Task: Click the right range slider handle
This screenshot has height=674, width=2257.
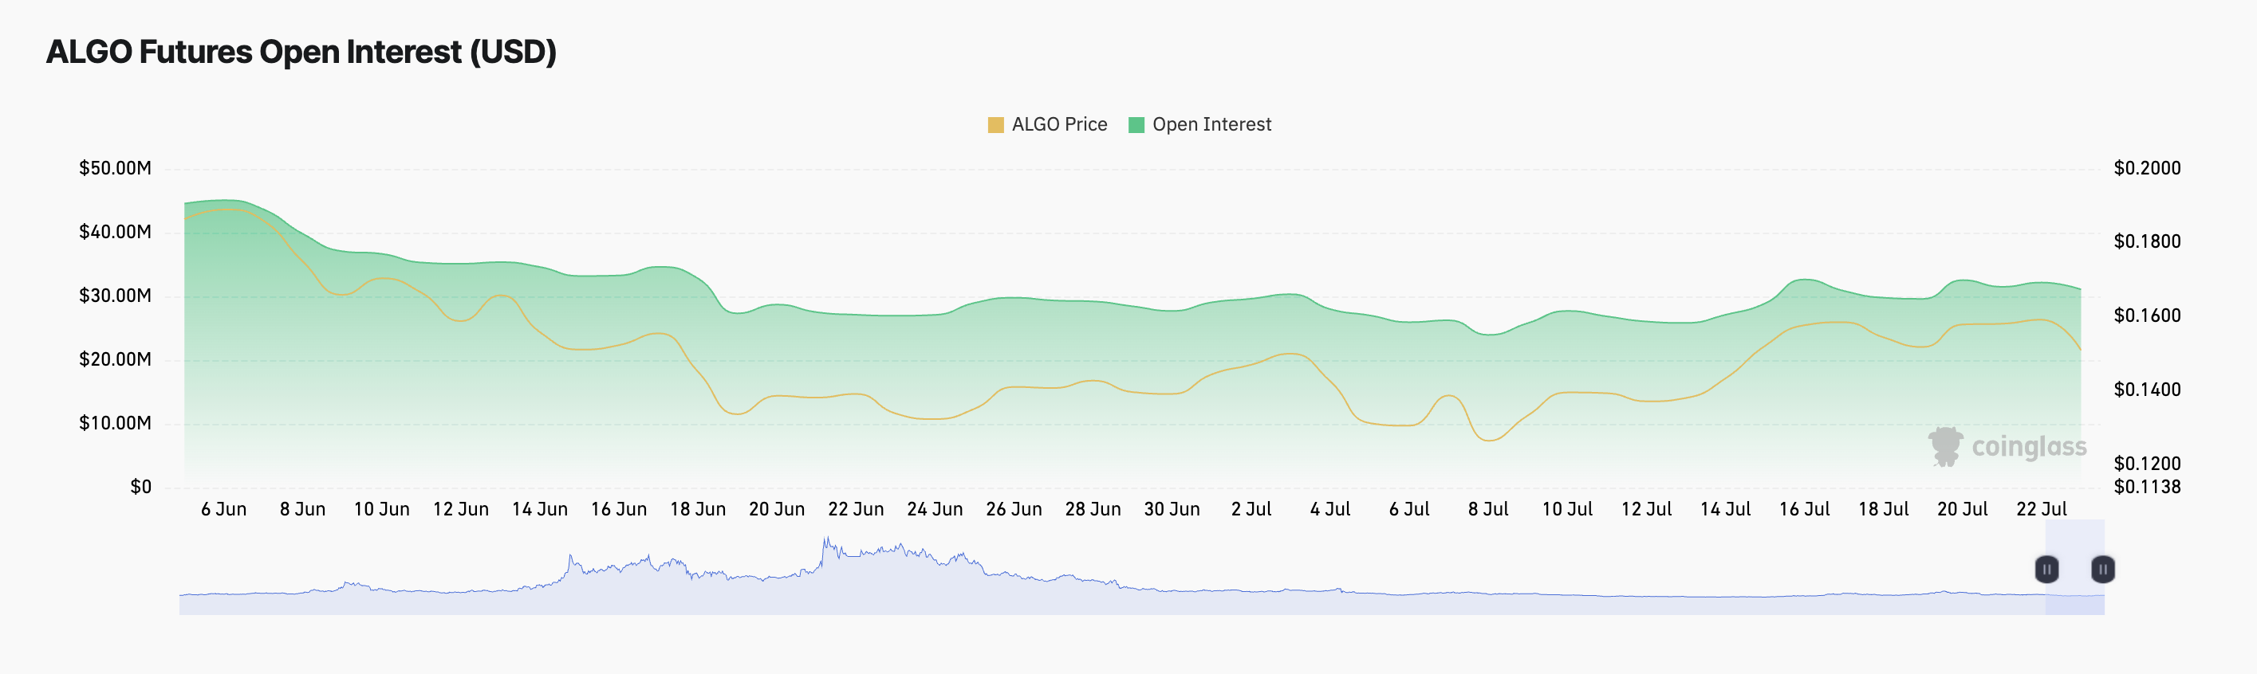Action: [2103, 570]
